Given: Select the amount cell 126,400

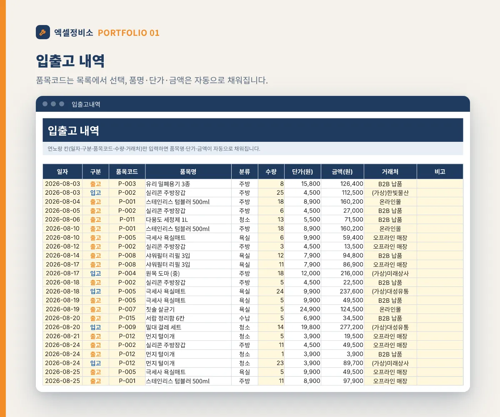Looking at the screenshot, I should tap(342, 183).
